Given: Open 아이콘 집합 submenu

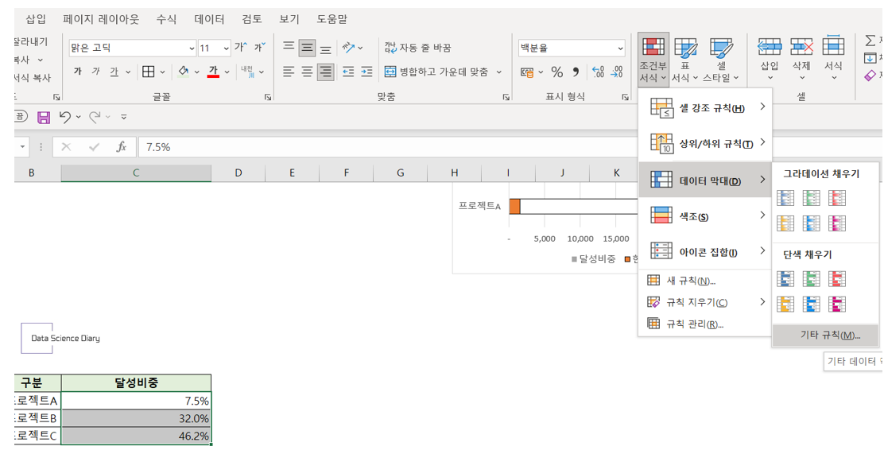Looking at the screenshot, I should (x=704, y=251).
